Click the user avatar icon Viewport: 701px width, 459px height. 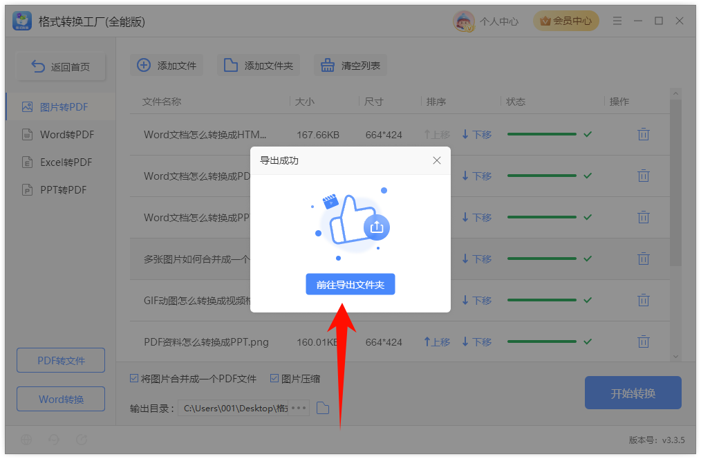(x=464, y=21)
